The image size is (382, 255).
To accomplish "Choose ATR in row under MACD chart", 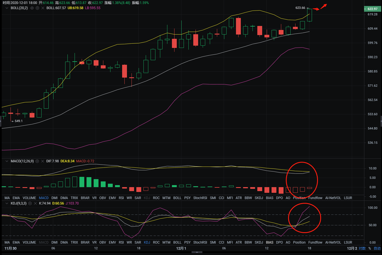I will [x=239, y=198].
